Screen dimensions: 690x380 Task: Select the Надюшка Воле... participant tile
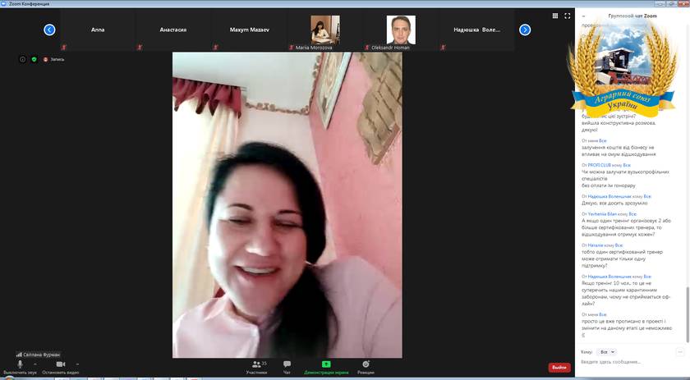477,30
